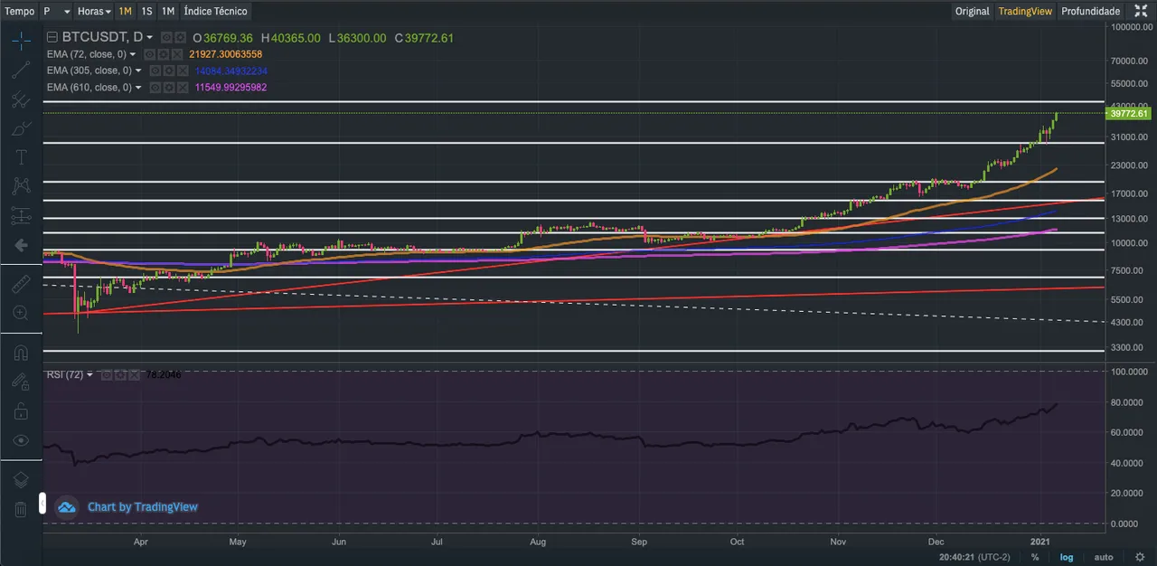Collapse the left drawing toolbar handle
The height and width of the screenshot is (566, 1157).
(x=42, y=503)
